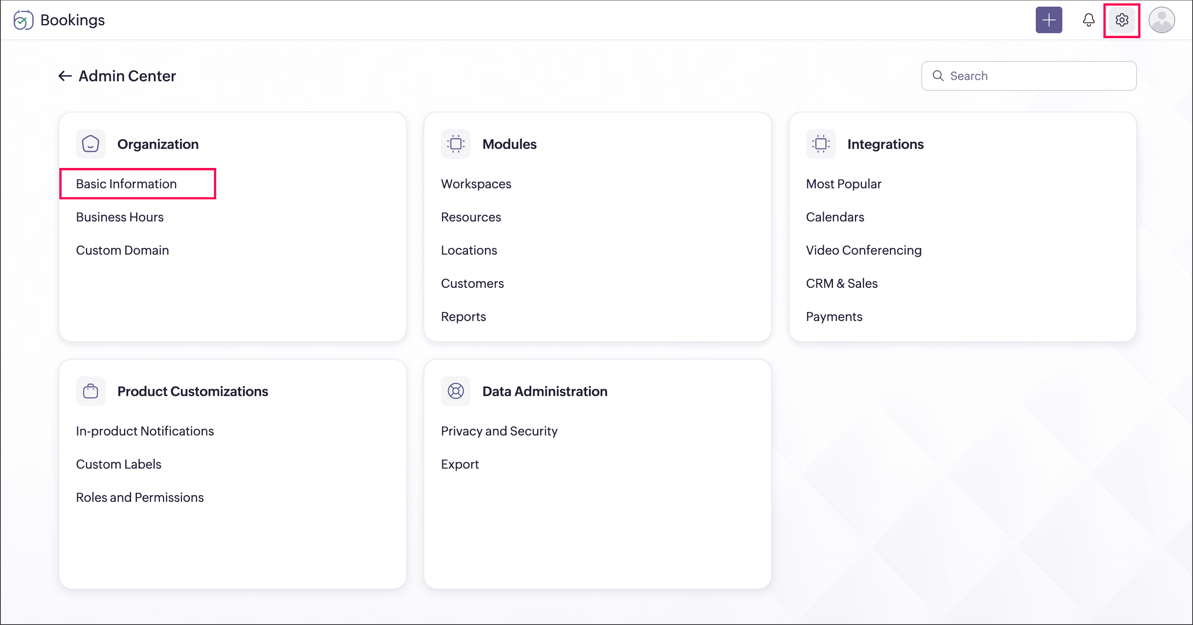1193x625 pixels.
Task: Click the Product Customizations bag icon
Action: 91,391
